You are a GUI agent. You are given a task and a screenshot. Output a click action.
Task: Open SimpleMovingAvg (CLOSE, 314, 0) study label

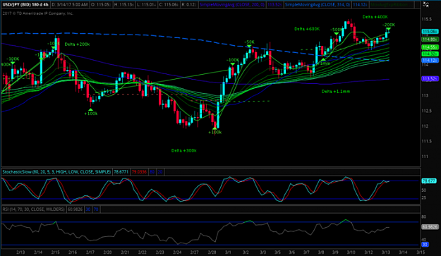[x=318, y=4]
